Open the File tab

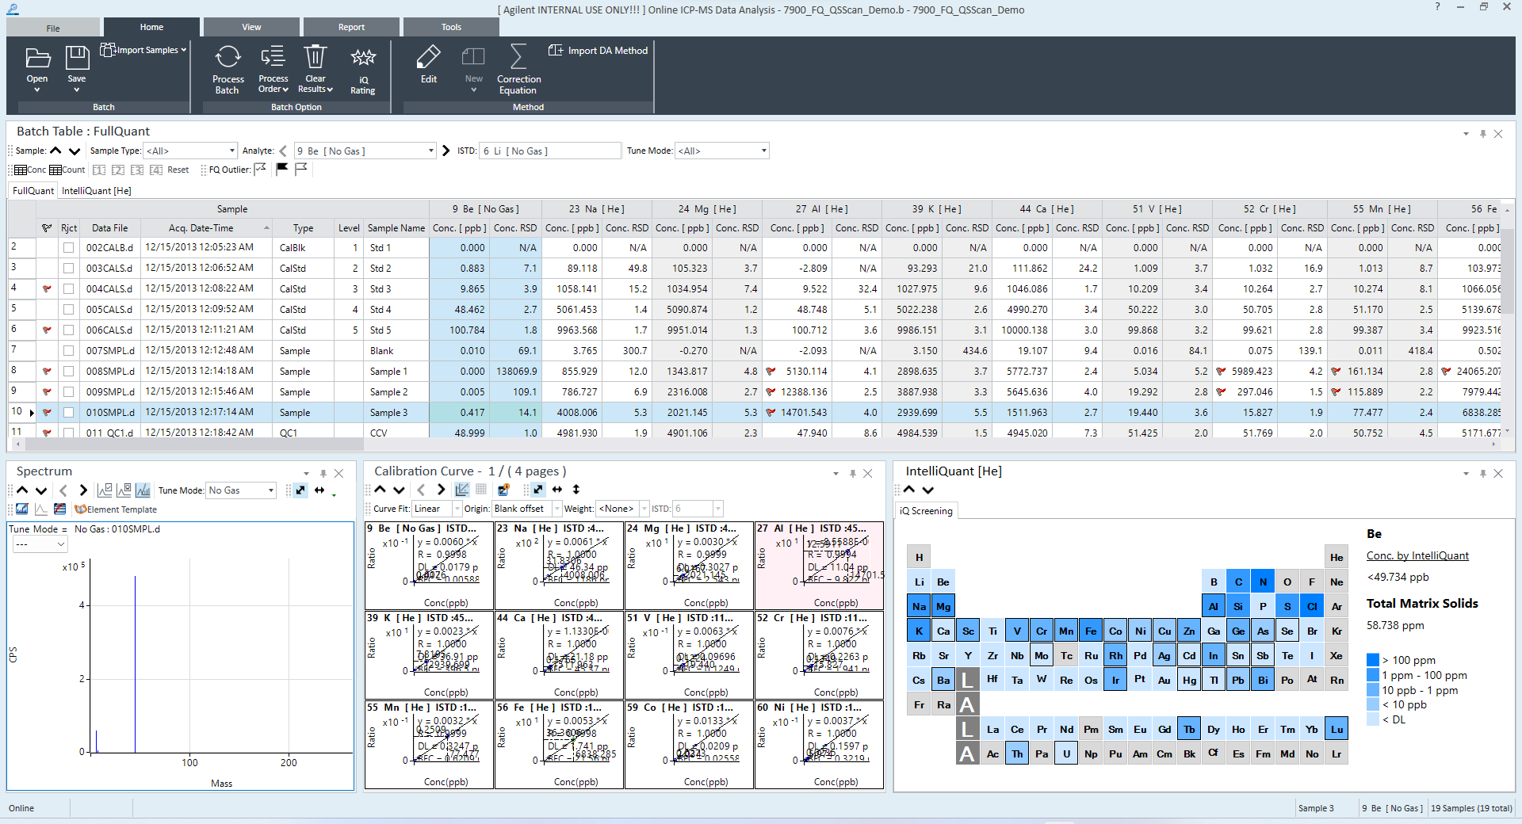[53, 28]
